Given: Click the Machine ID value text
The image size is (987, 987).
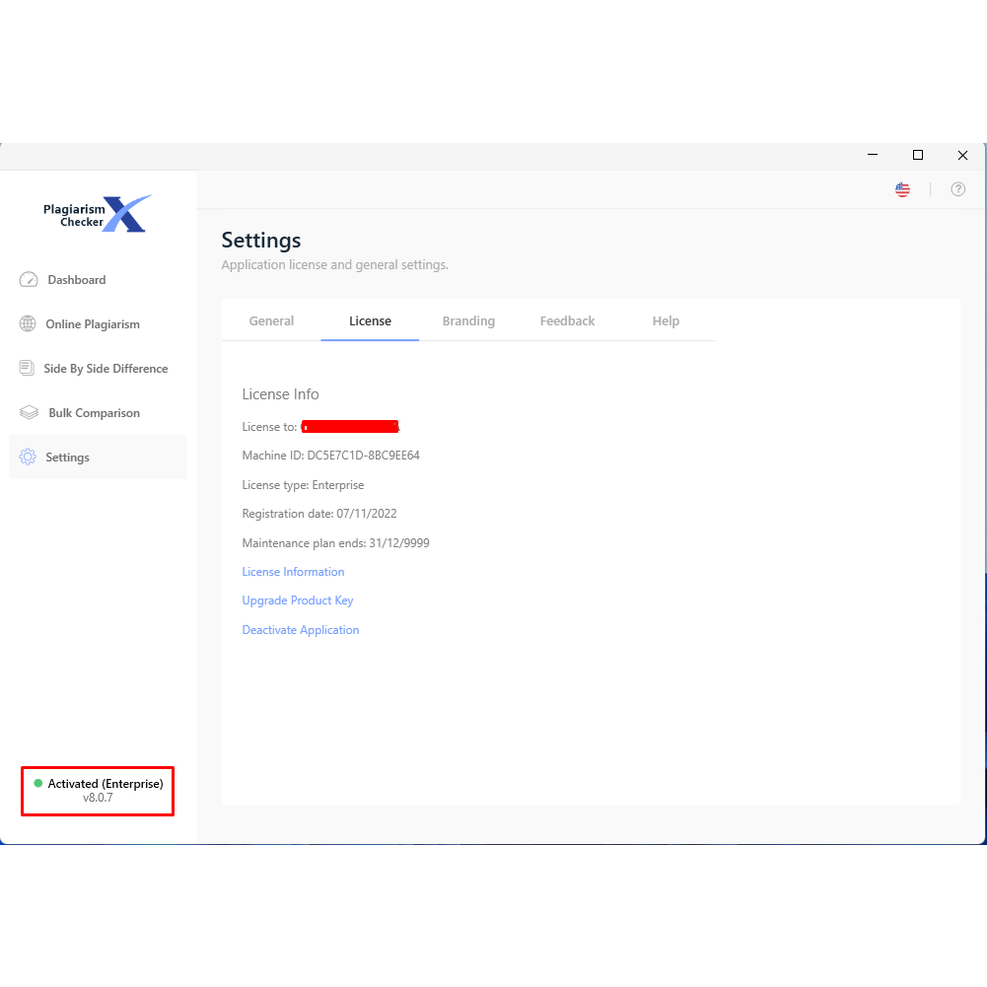Looking at the screenshot, I should click(x=363, y=456).
